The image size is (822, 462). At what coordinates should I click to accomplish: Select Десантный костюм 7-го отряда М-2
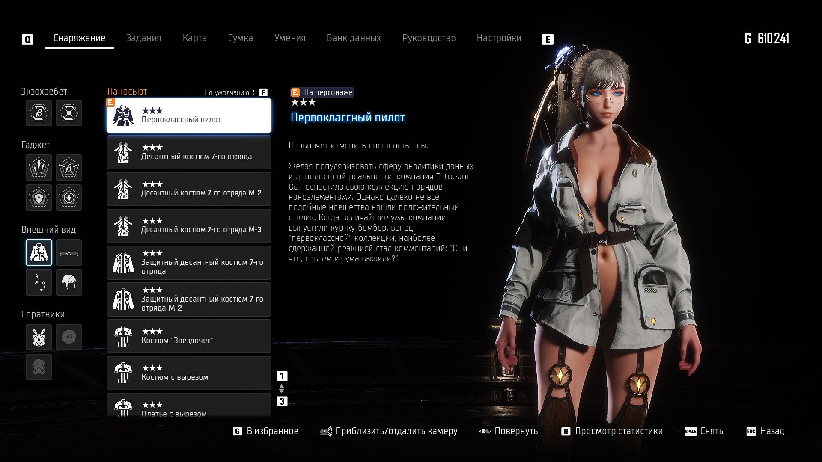point(189,189)
